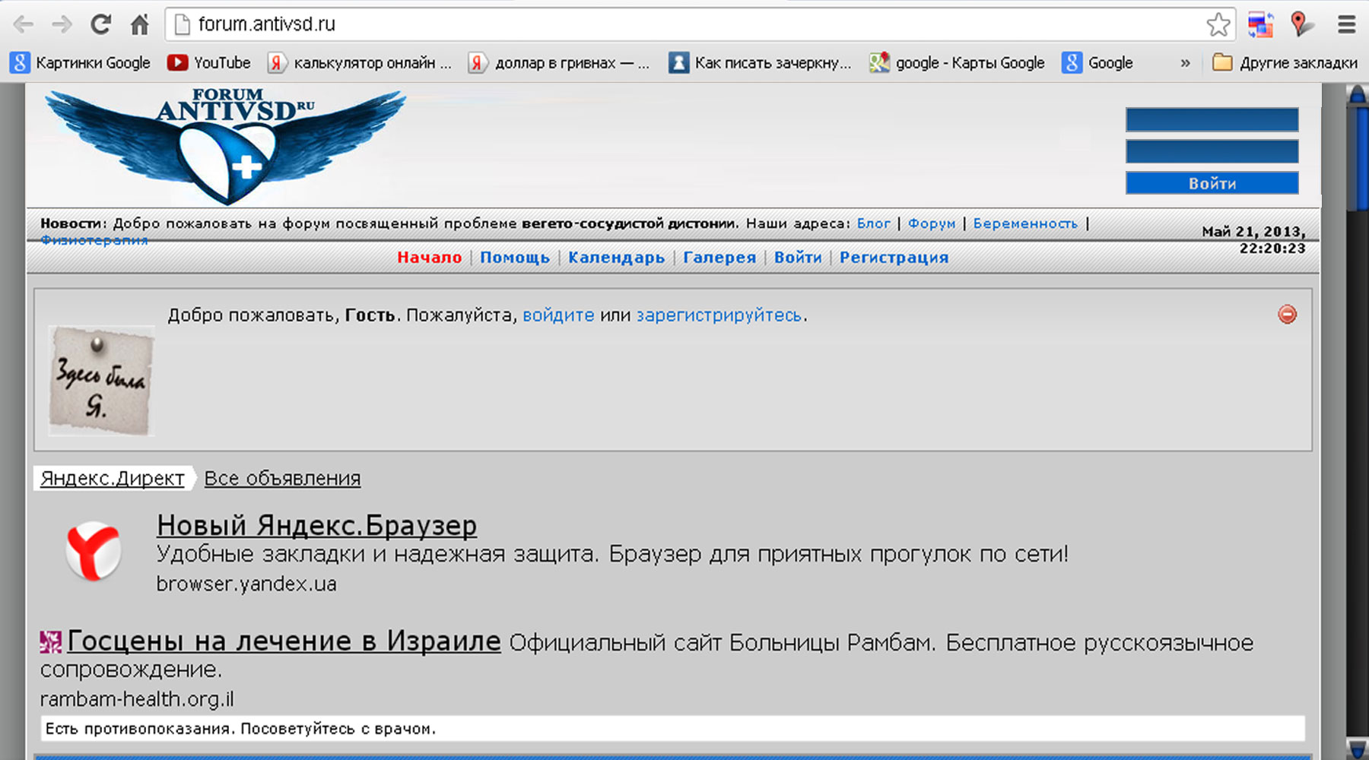The width and height of the screenshot is (1369, 760).
Task: Expand the hidden bookmarks chevron
Action: tap(1185, 63)
